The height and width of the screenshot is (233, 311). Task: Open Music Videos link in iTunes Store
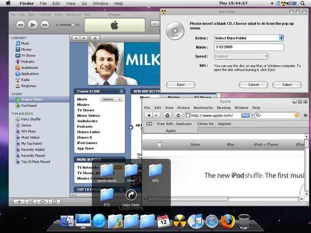[x=88, y=116]
